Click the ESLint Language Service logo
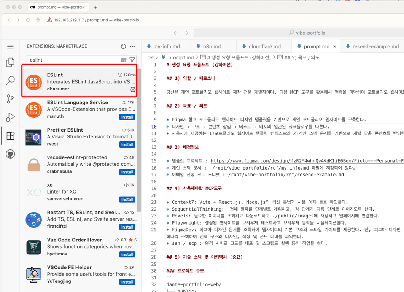Screen dimensions: 404x292 pyautogui.click(x=34, y=110)
